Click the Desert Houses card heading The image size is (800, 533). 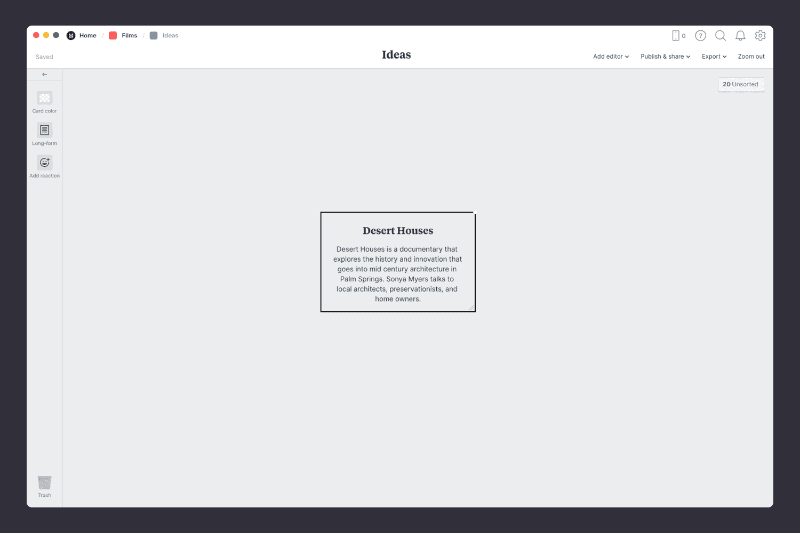398,231
